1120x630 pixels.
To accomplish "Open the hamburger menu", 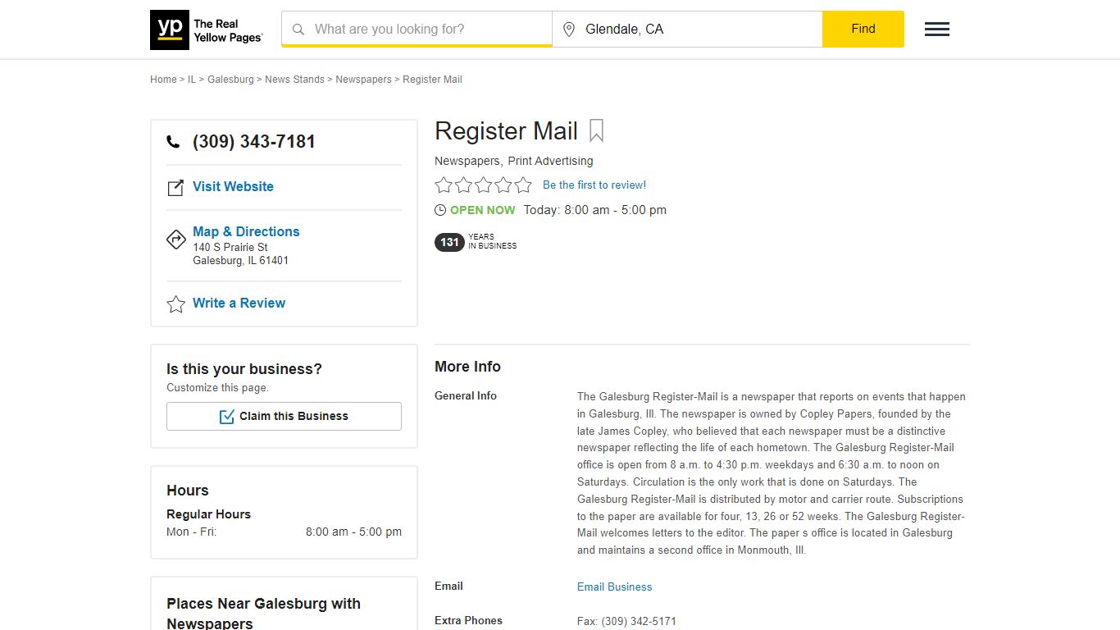I will 937,30.
